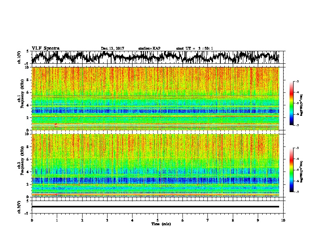
Task: Click the ch.1 voltage waveform trace panel
Action: click(157, 57)
